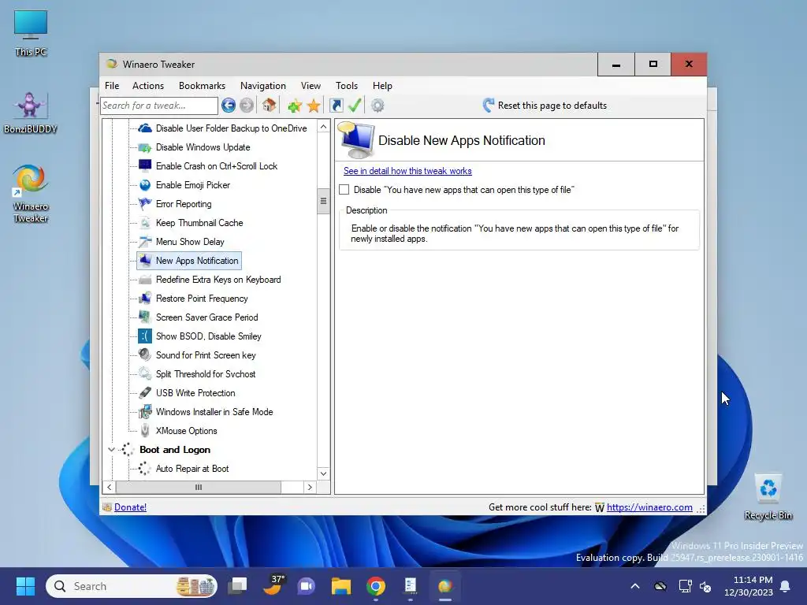Open the taskbar Search box
This screenshot has width=807, height=605.
tap(132, 586)
